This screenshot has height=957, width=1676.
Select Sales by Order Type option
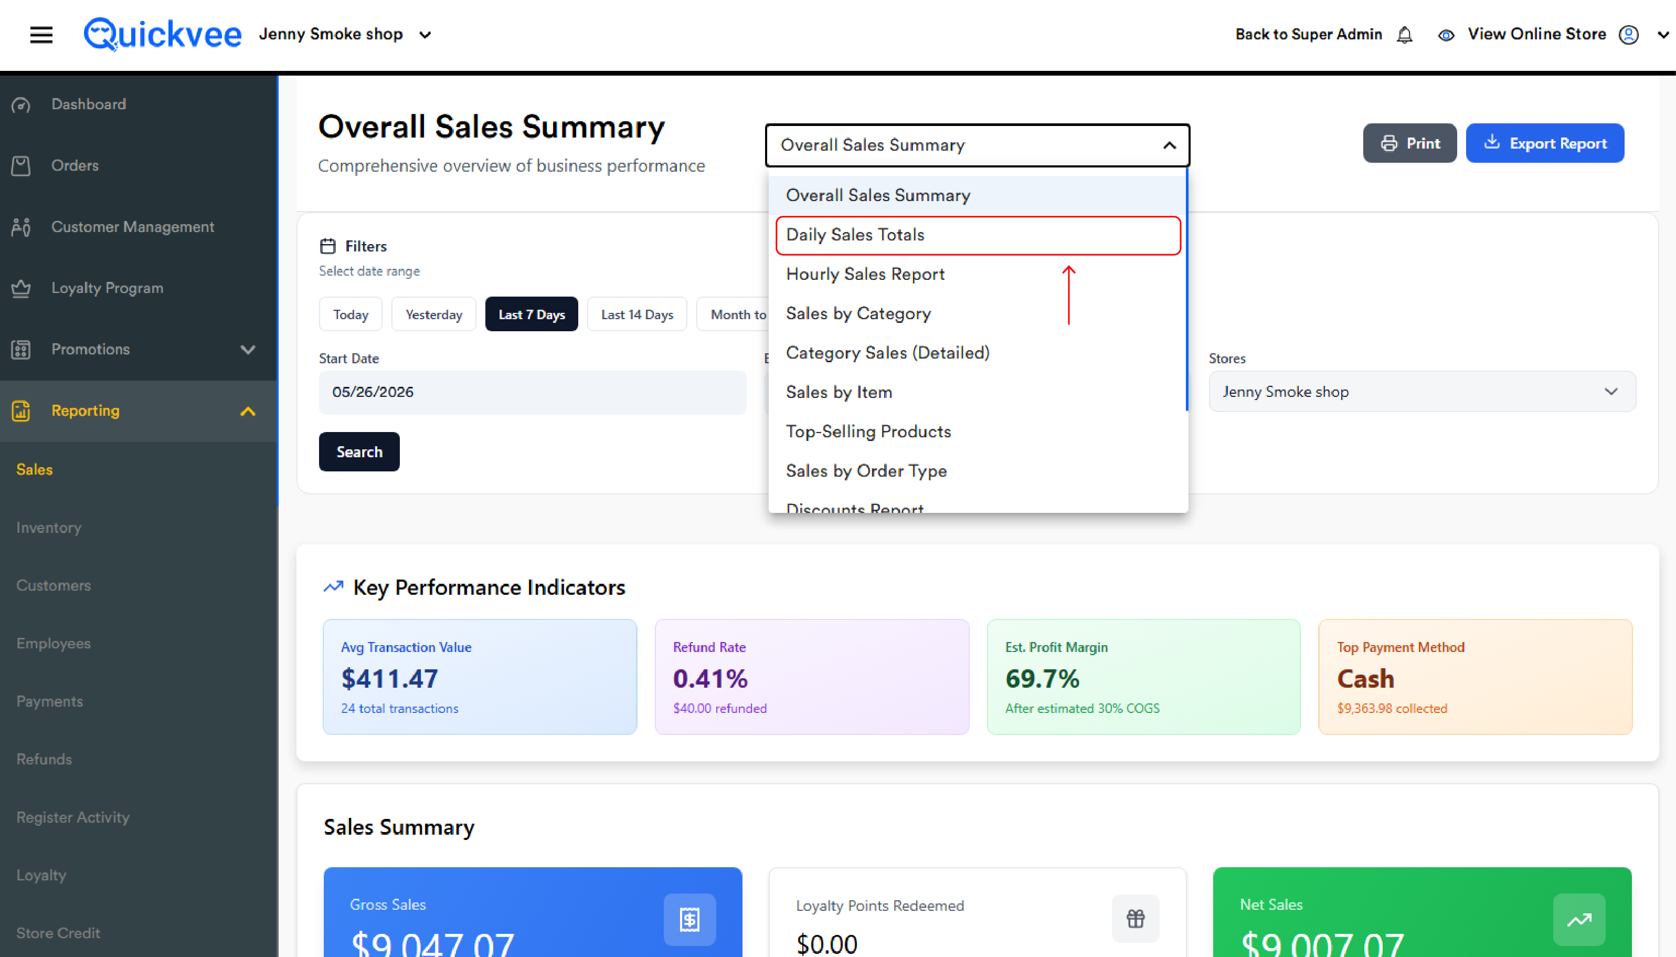pyautogui.click(x=978, y=471)
